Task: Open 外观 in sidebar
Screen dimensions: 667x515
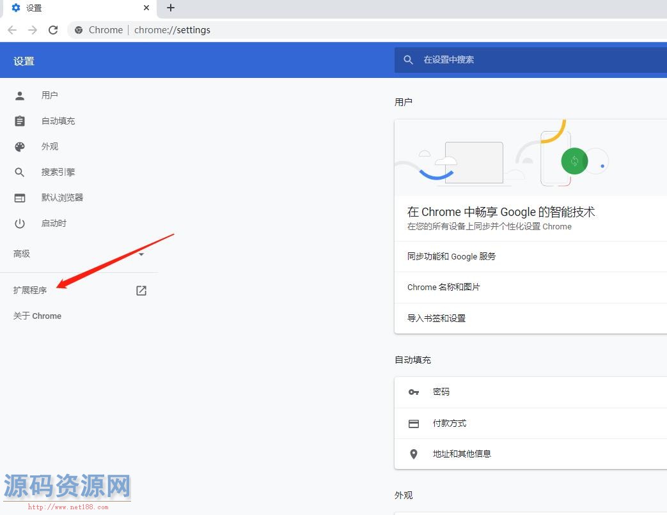Action: [x=50, y=146]
